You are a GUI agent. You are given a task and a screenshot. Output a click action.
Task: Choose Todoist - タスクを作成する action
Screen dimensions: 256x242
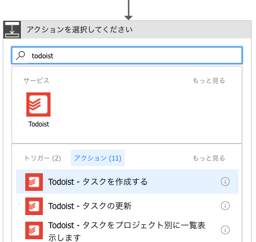[x=127, y=182]
